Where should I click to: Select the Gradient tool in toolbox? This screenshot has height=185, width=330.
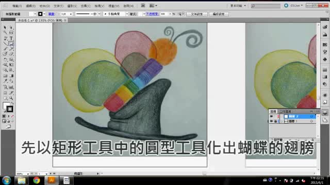11,76
